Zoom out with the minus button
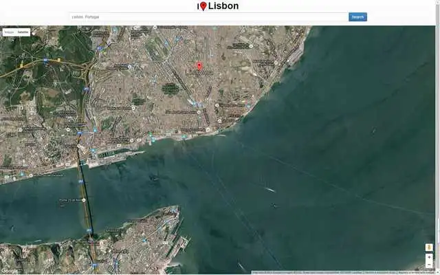The width and height of the screenshot is (440, 275). pos(429,265)
